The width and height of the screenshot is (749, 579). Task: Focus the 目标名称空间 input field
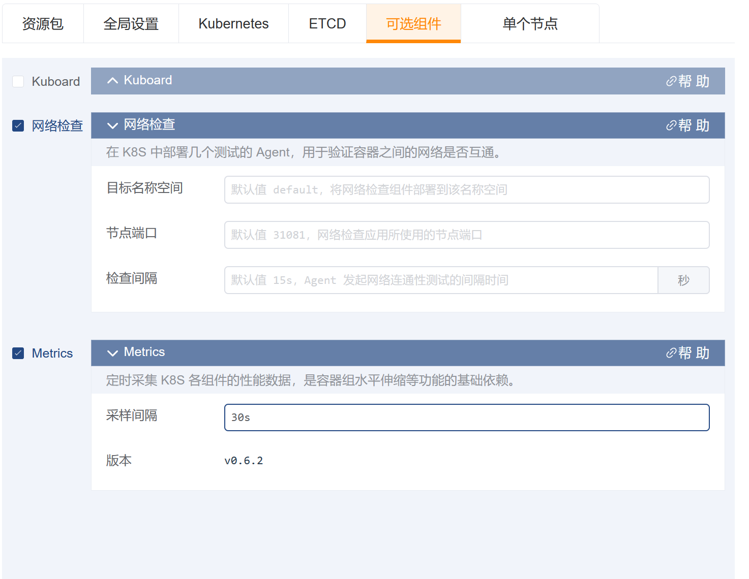click(x=467, y=189)
